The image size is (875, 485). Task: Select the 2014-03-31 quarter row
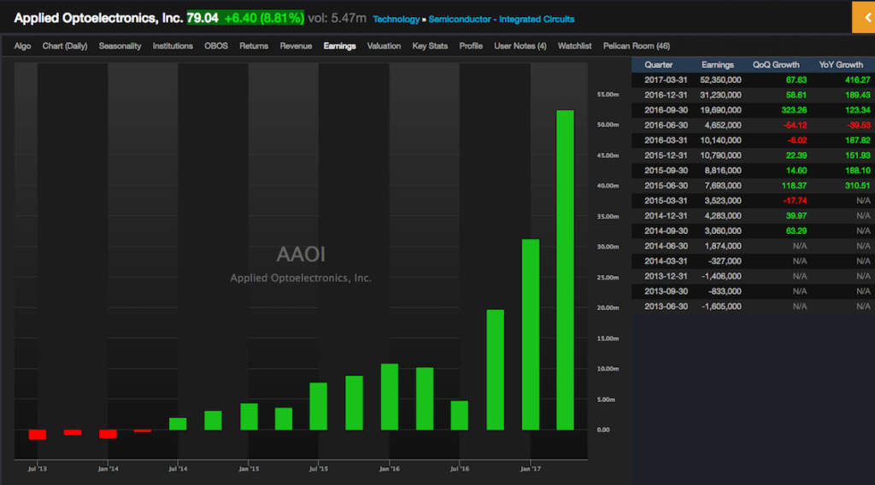(x=754, y=260)
